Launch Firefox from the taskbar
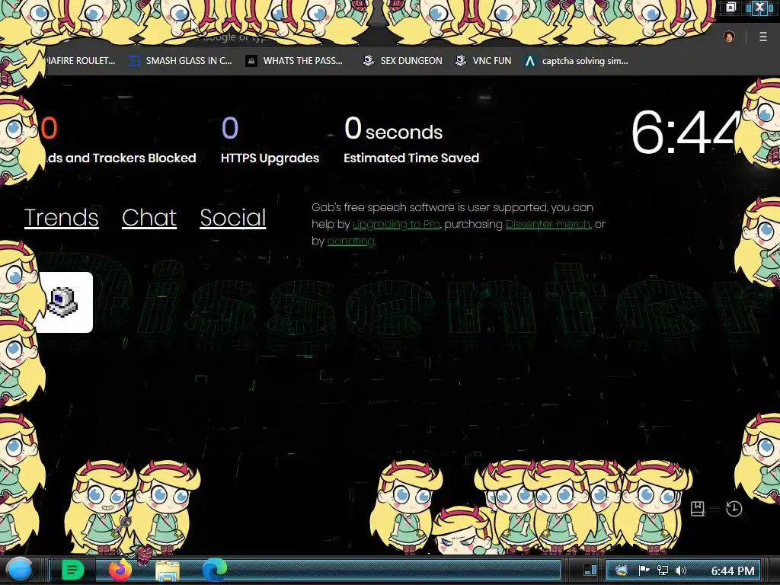This screenshot has width=780, height=585. pyautogui.click(x=120, y=570)
